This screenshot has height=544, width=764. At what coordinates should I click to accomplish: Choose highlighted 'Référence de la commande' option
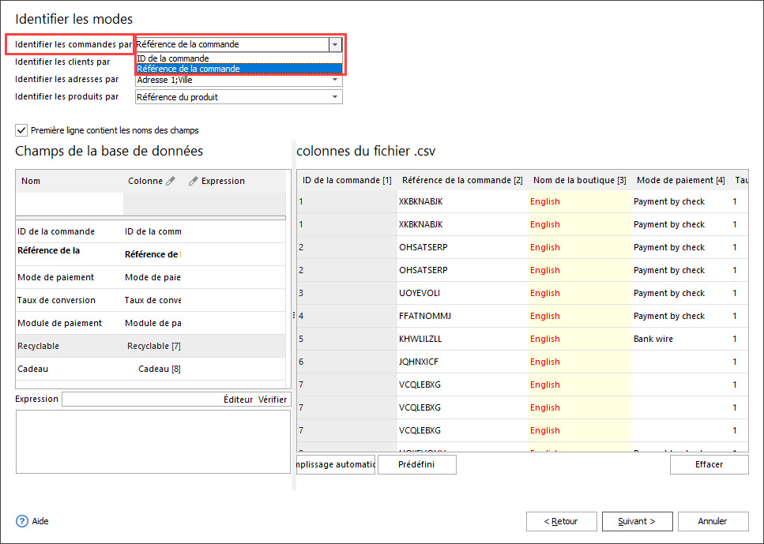(x=239, y=69)
